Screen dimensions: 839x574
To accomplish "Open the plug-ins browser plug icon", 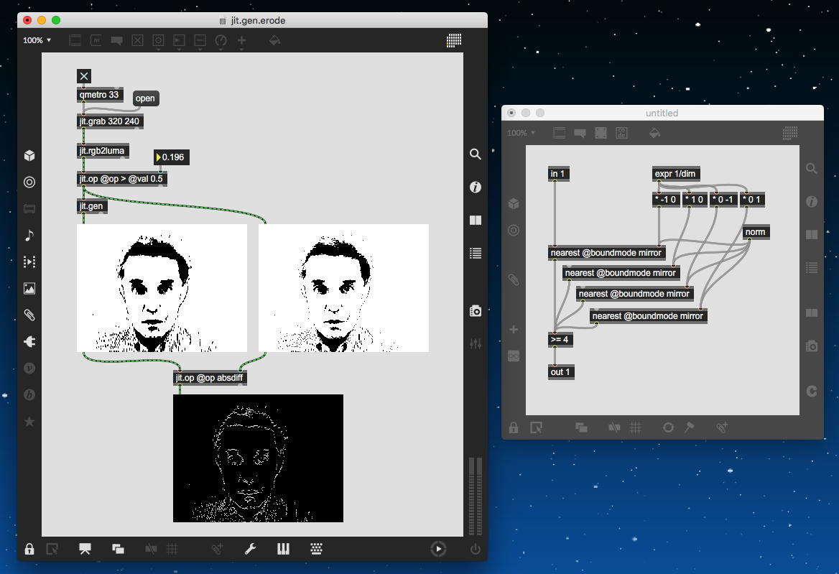I will [29, 341].
